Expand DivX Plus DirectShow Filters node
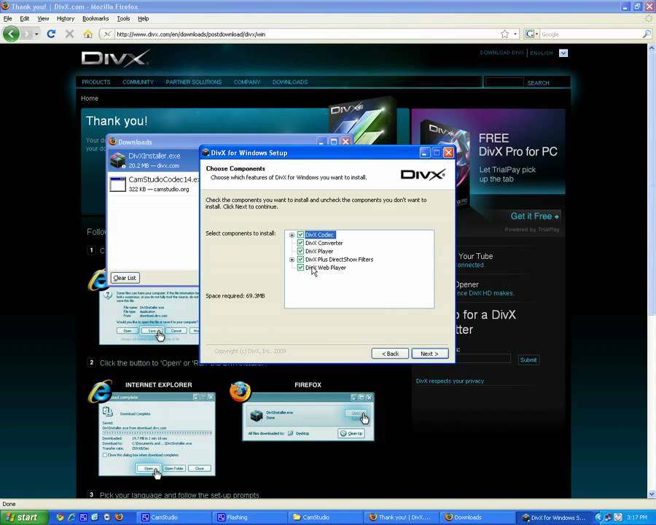Viewport: 656px width, 525px height. pyautogui.click(x=292, y=260)
